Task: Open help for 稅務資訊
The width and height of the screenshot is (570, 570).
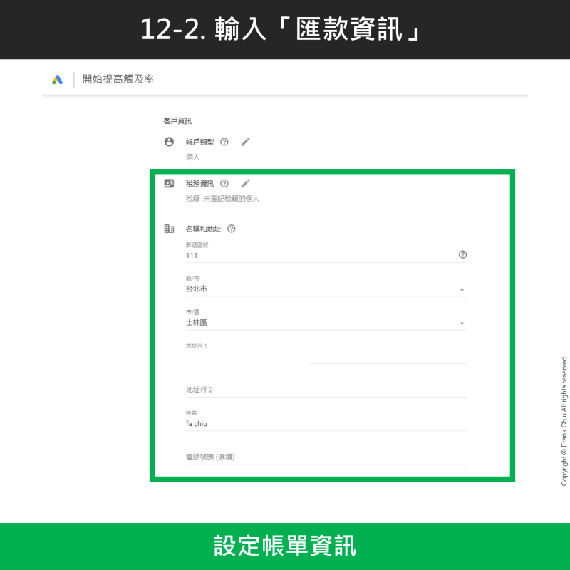Action: pyautogui.click(x=224, y=183)
